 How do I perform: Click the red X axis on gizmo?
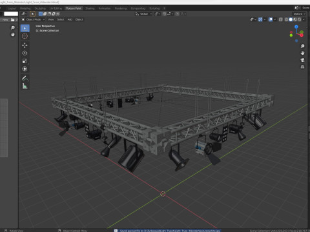302,35
